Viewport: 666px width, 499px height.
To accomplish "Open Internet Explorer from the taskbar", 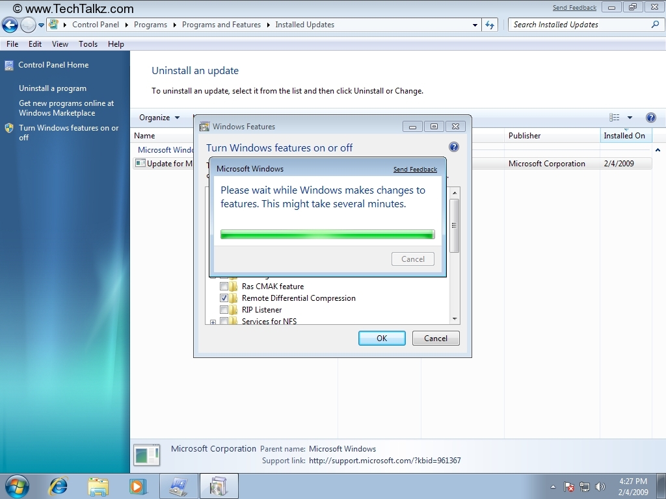I will pyautogui.click(x=59, y=486).
